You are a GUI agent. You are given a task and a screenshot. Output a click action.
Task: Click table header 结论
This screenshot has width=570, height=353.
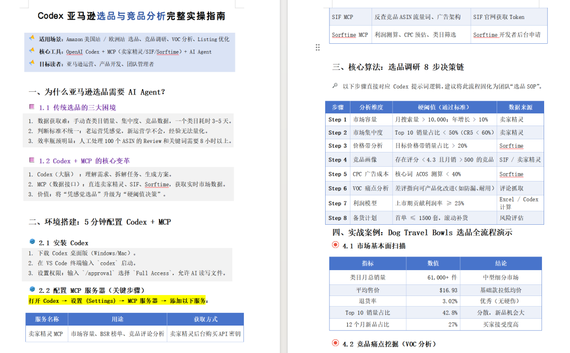500,263
